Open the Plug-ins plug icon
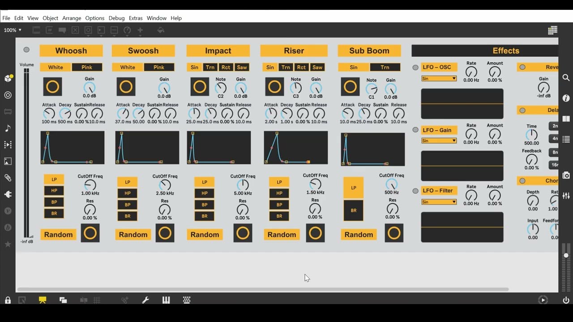 coord(8,194)
